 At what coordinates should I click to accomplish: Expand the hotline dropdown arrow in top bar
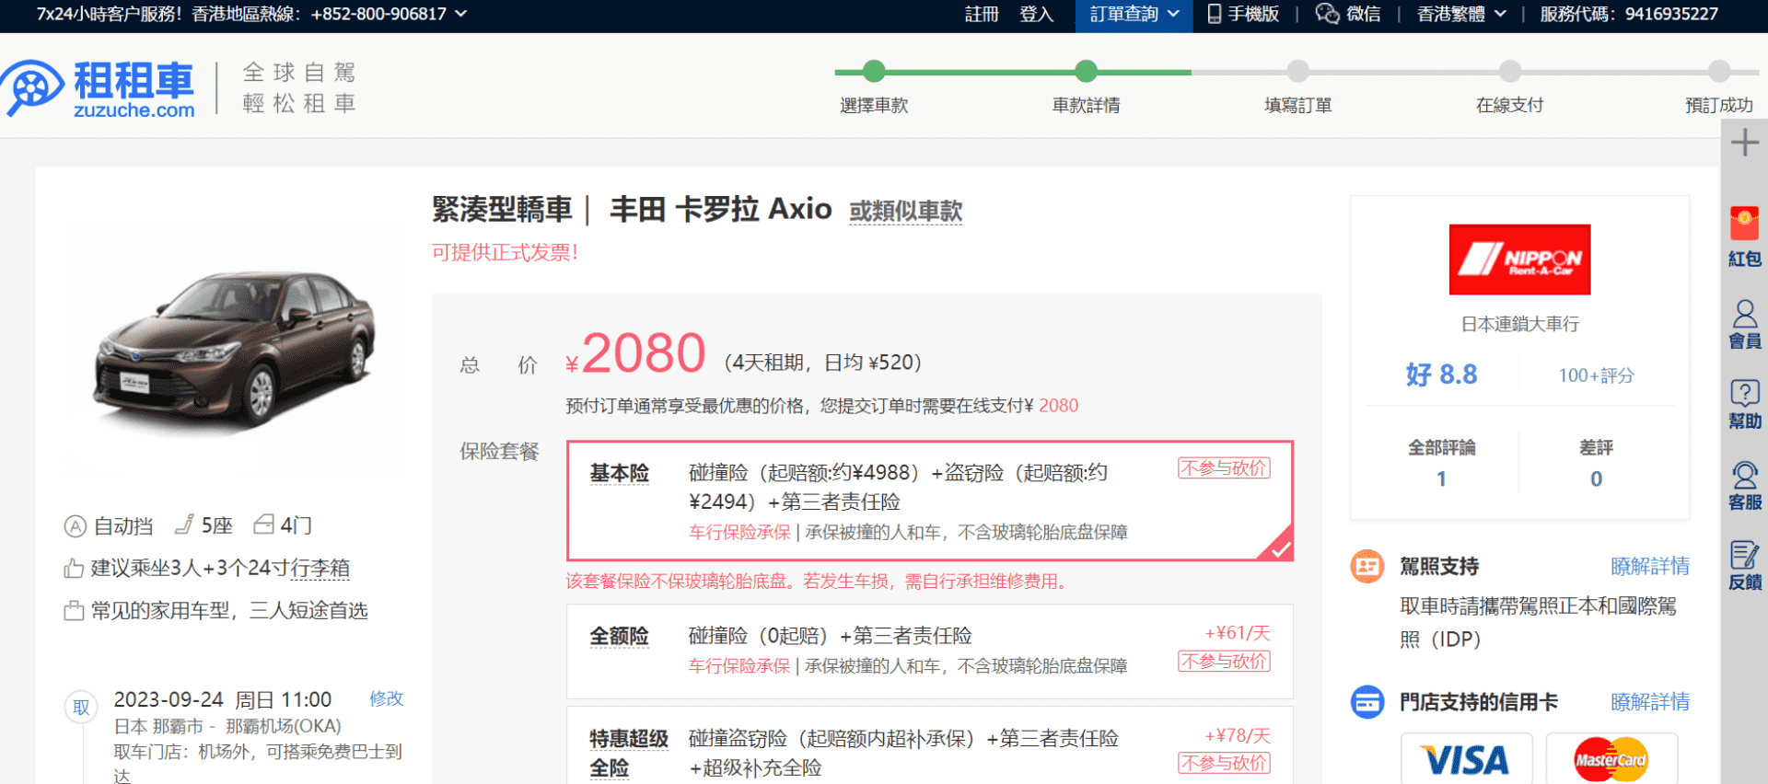click(460, 14)
